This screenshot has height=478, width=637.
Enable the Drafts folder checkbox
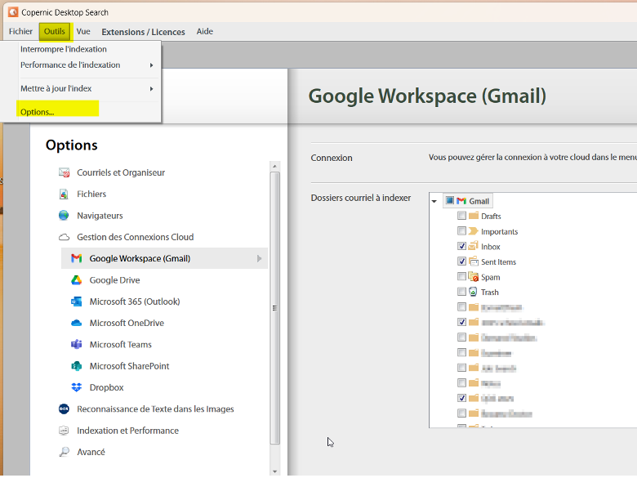tap(462, 216)
